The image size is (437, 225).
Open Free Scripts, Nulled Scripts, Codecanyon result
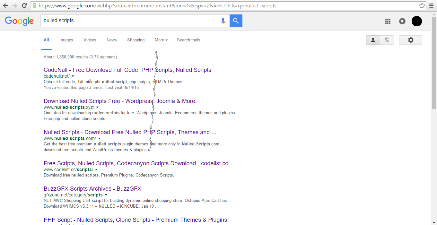pyautogui.click(x=136, y=163)
